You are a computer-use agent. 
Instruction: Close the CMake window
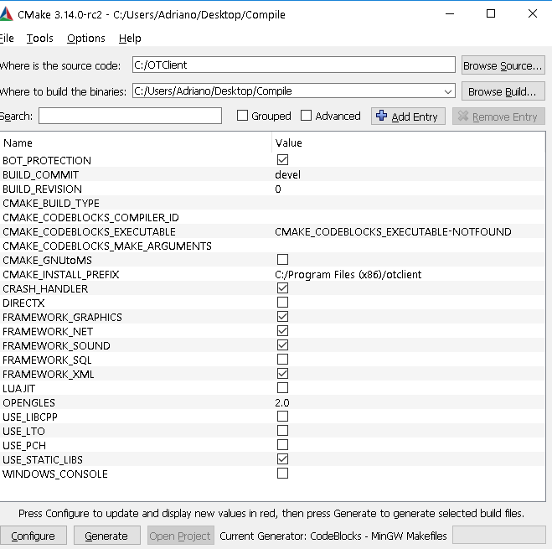[x=532, y=14]
